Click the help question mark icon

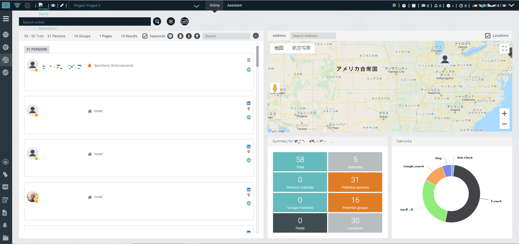pyautogui.click(x=404, y=6)
